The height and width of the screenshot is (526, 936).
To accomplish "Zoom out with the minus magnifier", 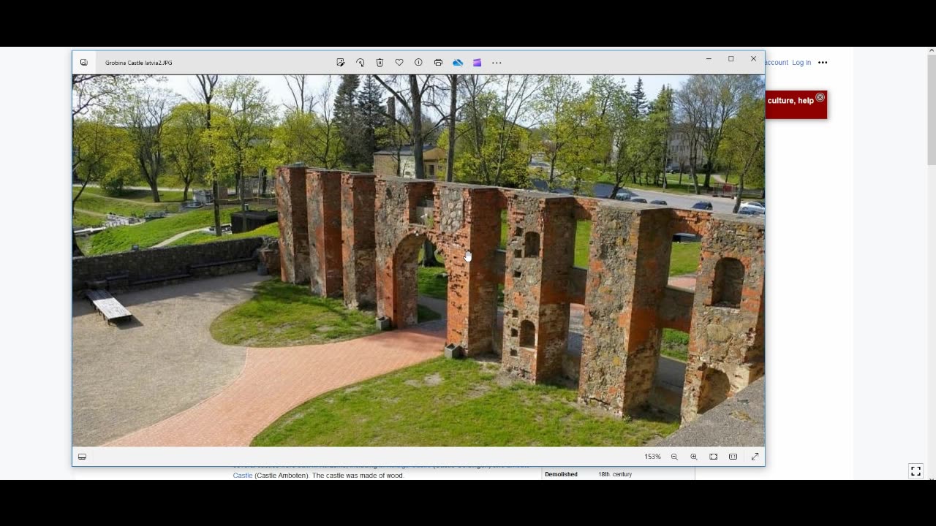I will [674, 457].
